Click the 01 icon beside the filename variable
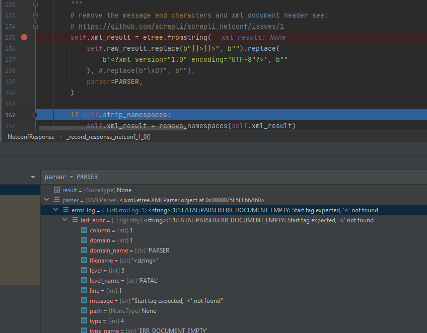Screen dimensions: 427x333 coord(84,260)
